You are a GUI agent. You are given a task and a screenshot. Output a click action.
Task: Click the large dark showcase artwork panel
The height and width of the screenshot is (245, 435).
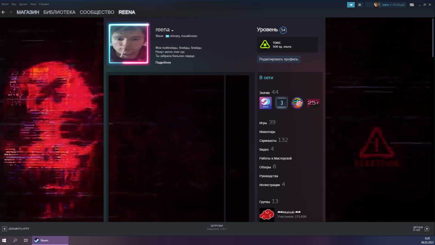tap(166, 149)
